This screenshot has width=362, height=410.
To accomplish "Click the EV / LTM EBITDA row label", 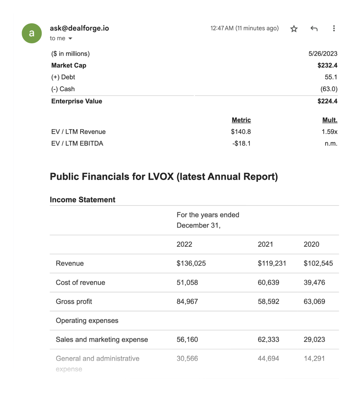I will [x=77, y=143].
